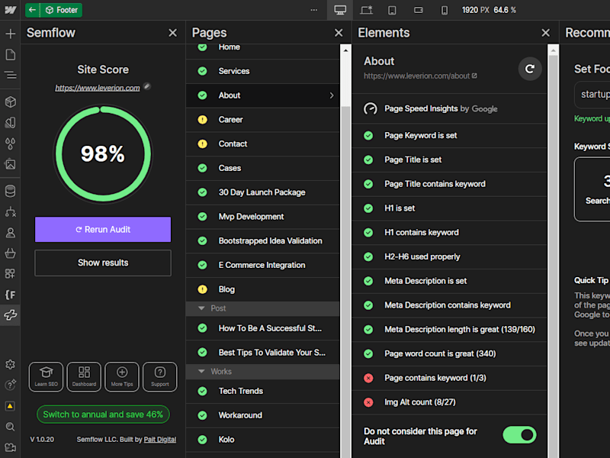Click the Webflow logo menu icon
The image size is (610, 458).
point(10,10)
